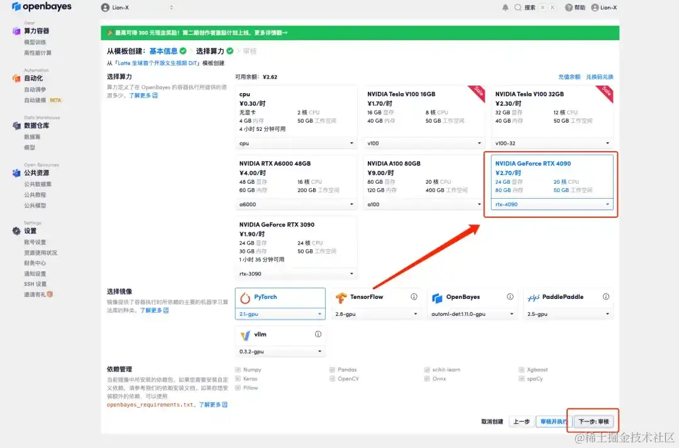679x448 pixels.
Task: Click the OpenBayes image logo icon
Action: [438, 298]
